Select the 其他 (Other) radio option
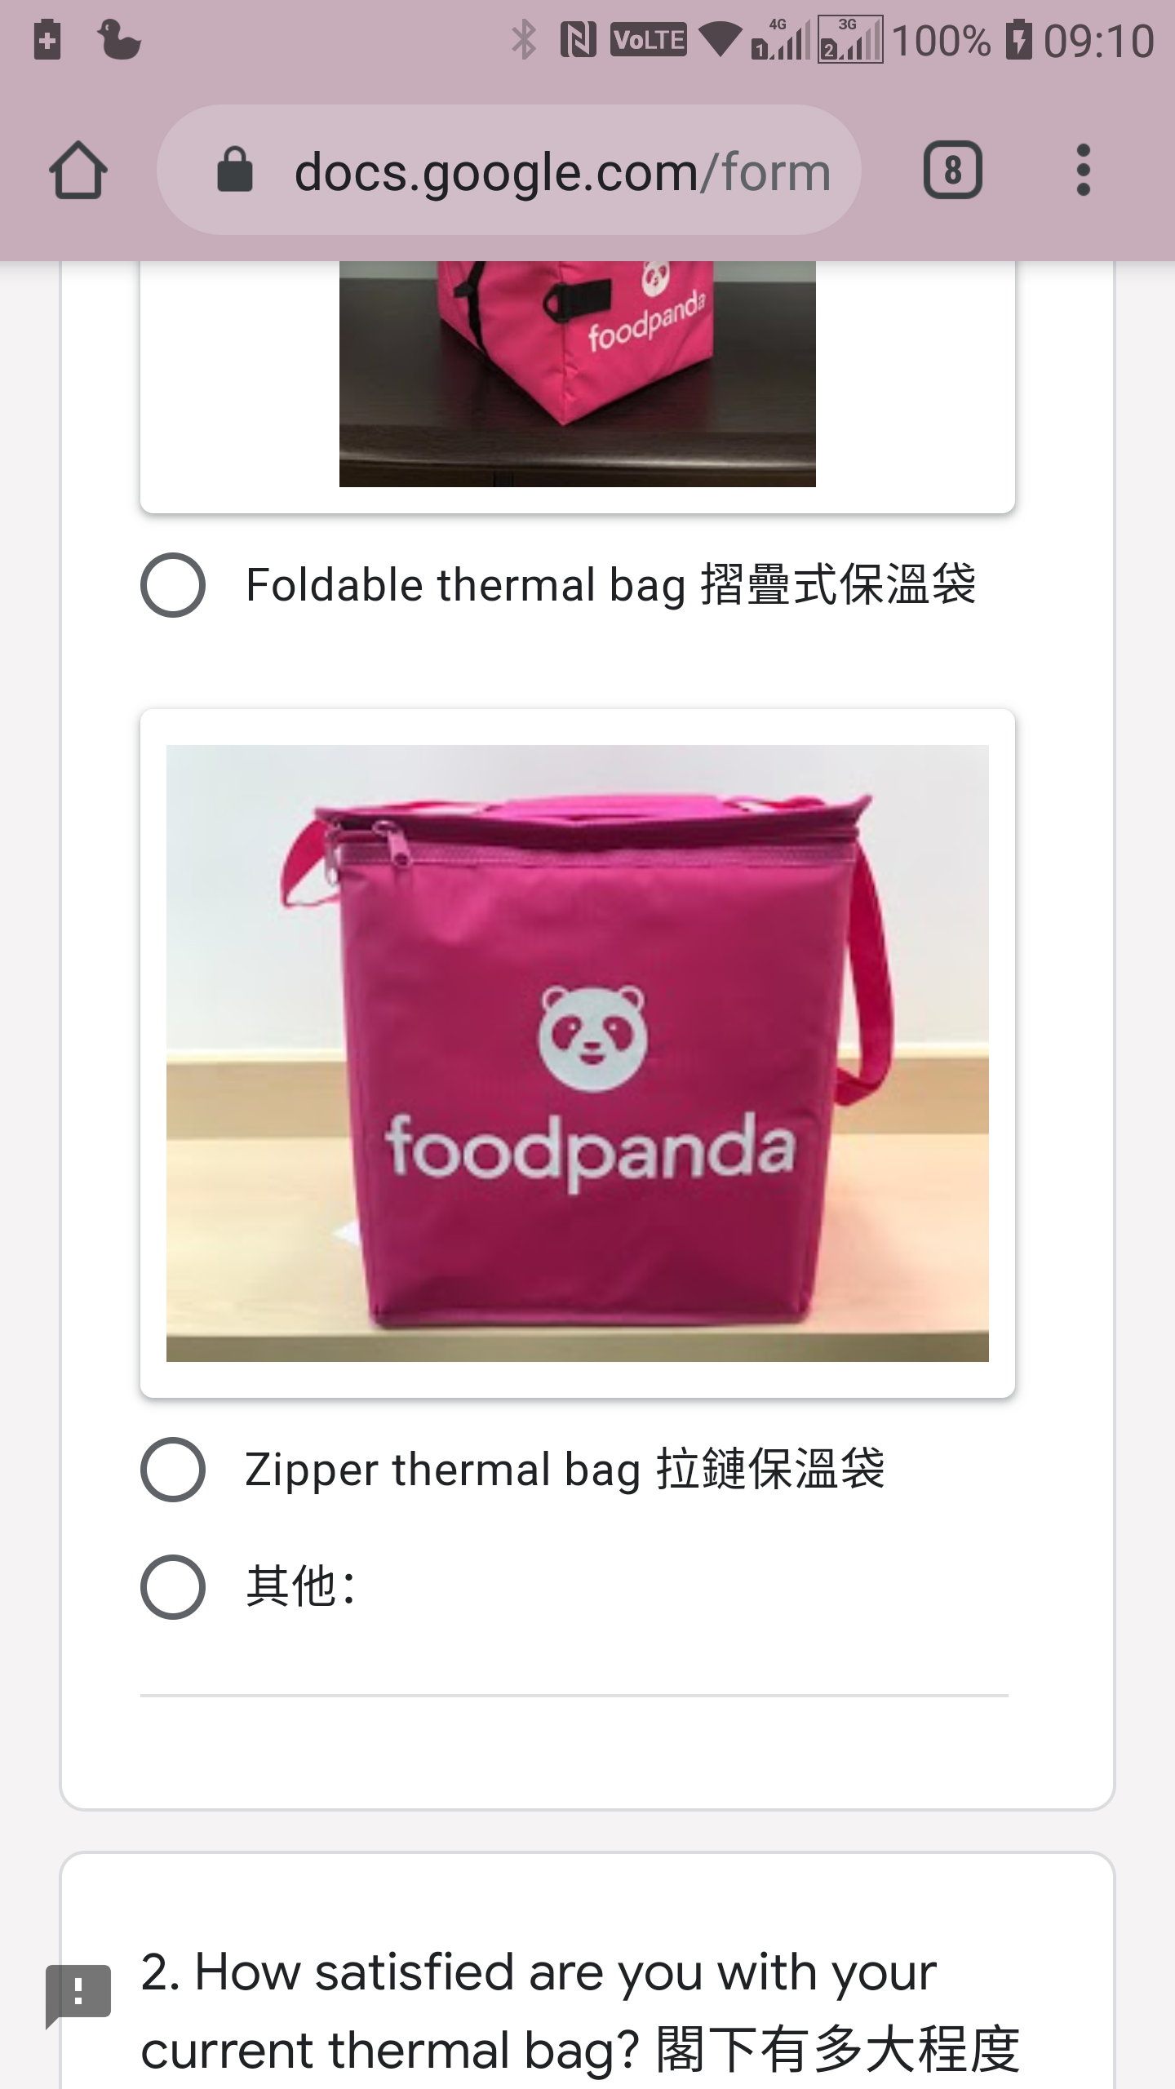This screenshot has height=2089, width=1175. coord(172,1587)
